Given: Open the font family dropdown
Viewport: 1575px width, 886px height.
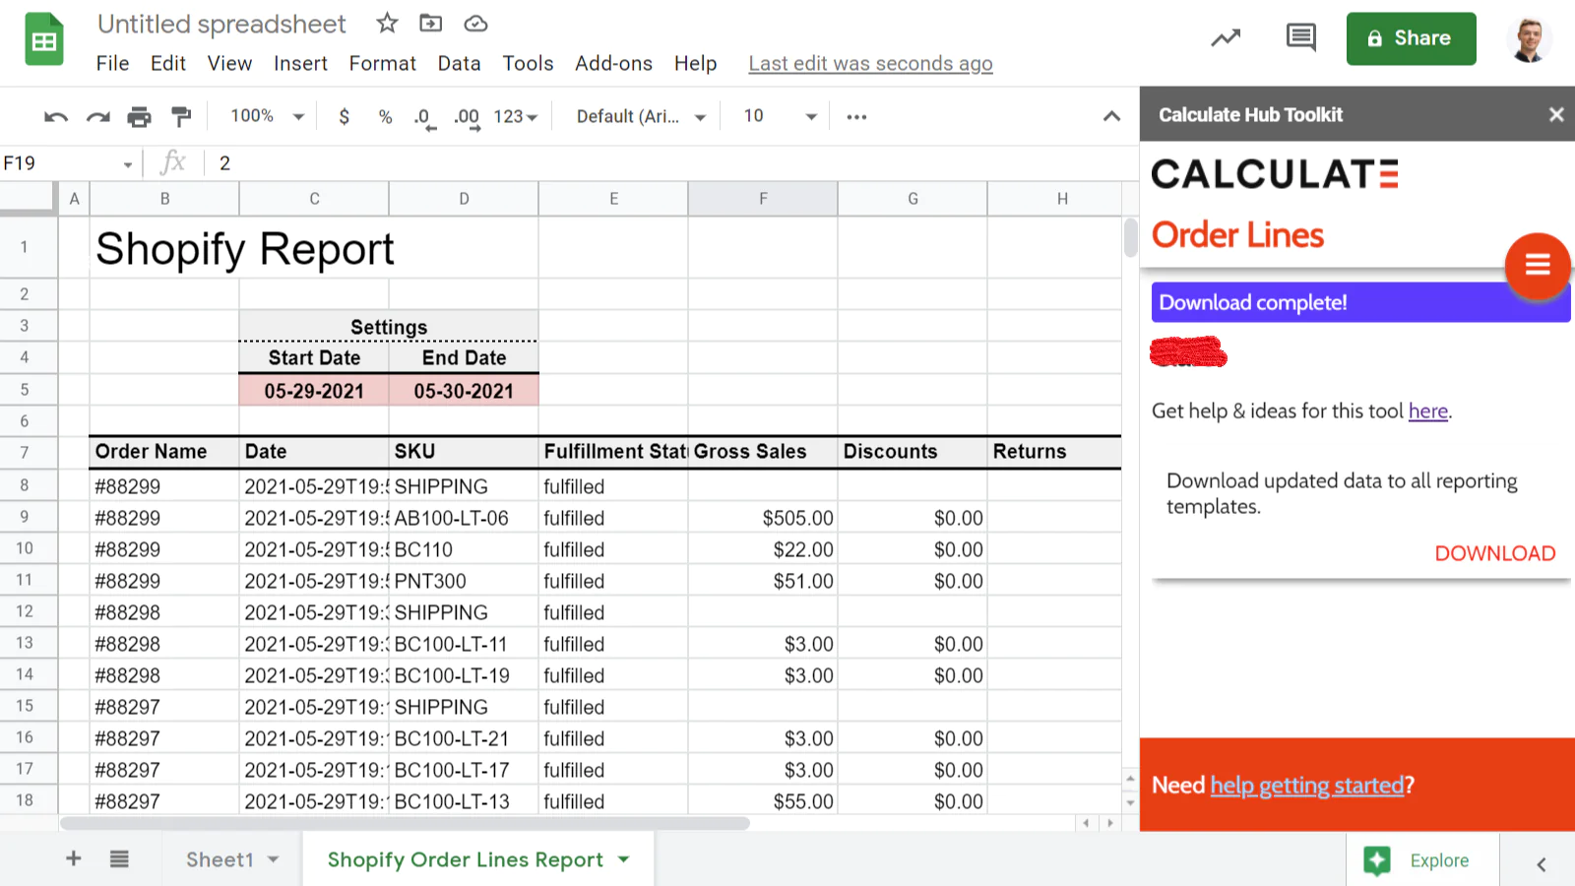Looking at the screenshot, I should click(x=641, y=116).
